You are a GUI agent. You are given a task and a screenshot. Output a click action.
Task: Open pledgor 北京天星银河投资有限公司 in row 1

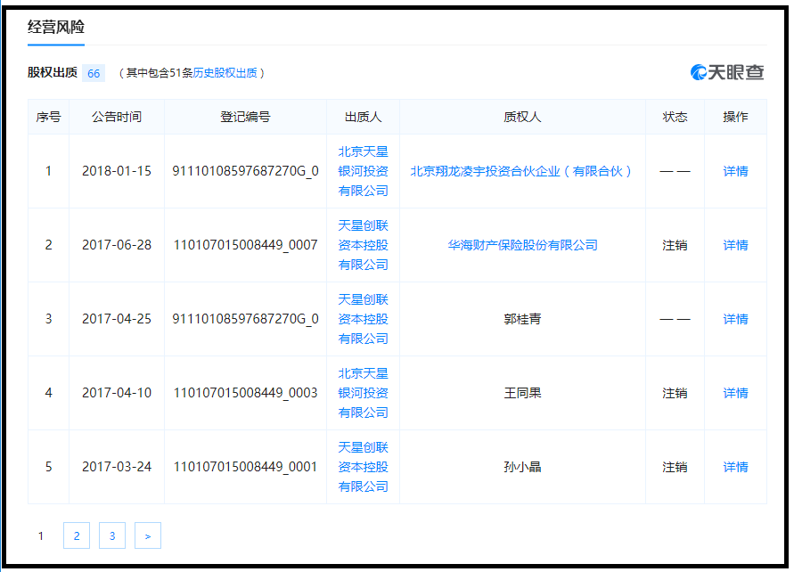point(363,171)
